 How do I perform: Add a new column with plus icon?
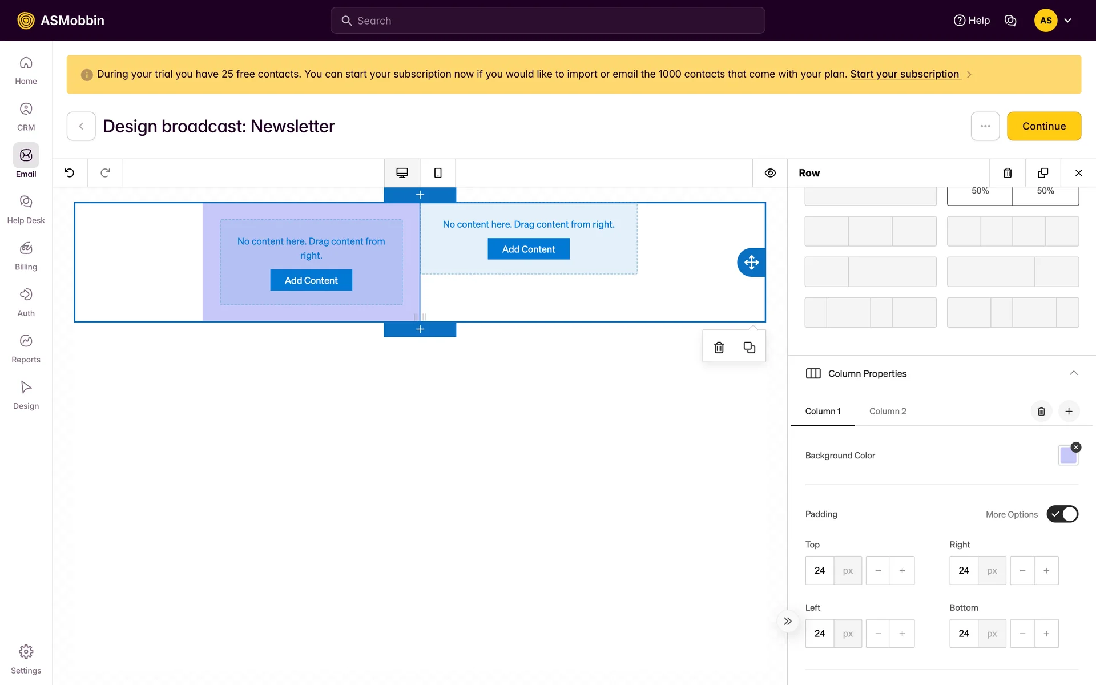(x=1069, y=411)
